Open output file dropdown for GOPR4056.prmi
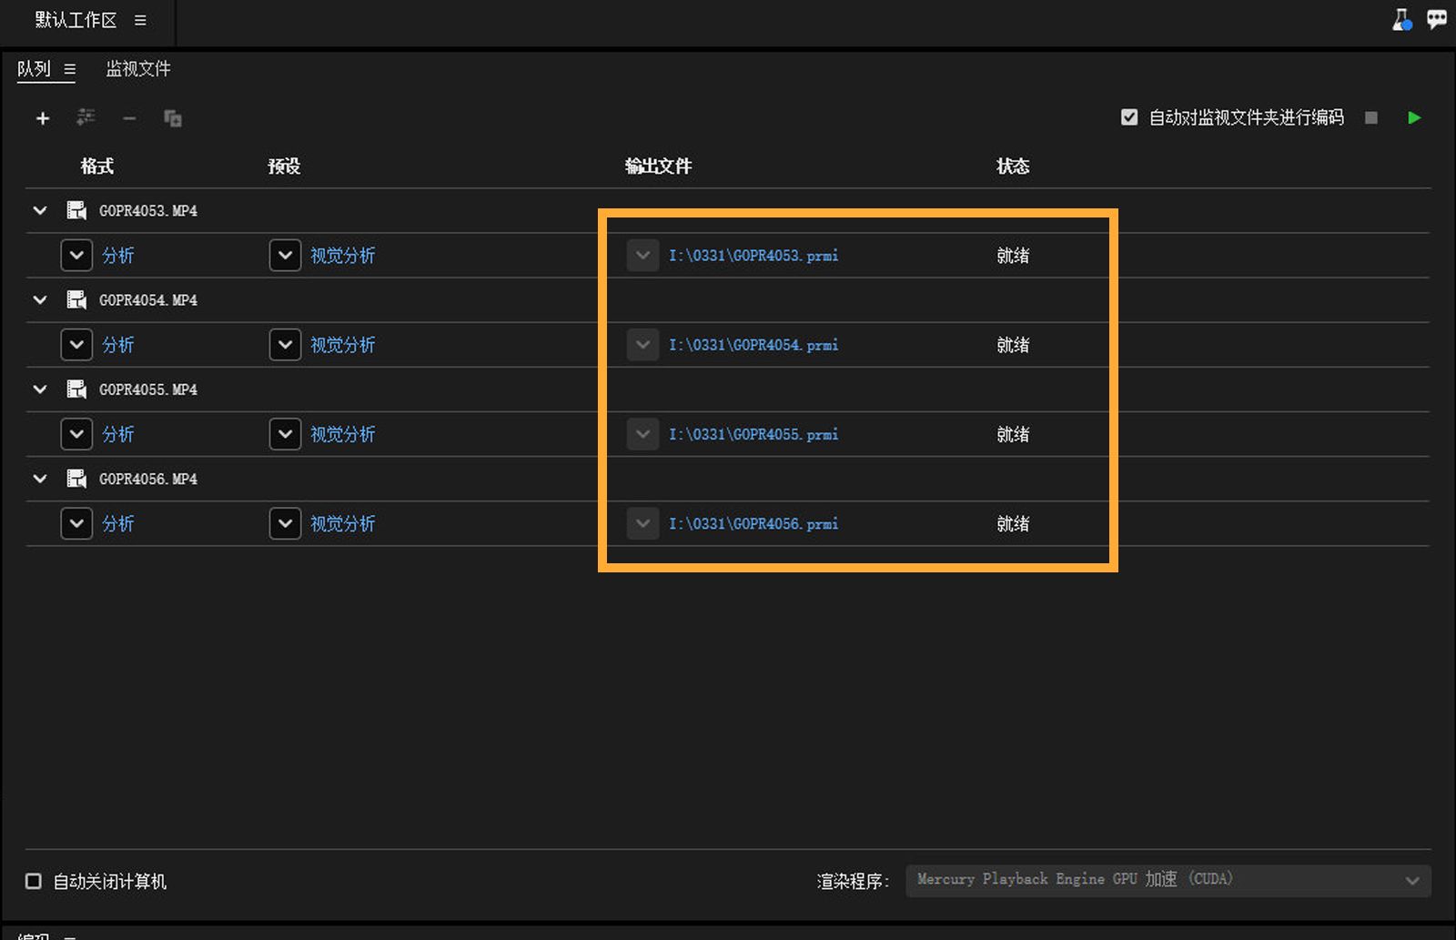 tap(642, 523)
